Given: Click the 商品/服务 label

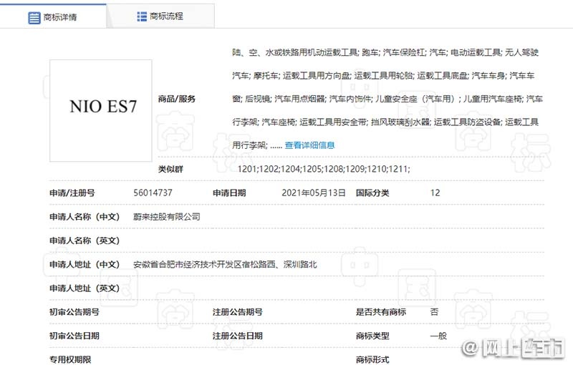Looking at the screenshot, I should (x=177, y=99).
